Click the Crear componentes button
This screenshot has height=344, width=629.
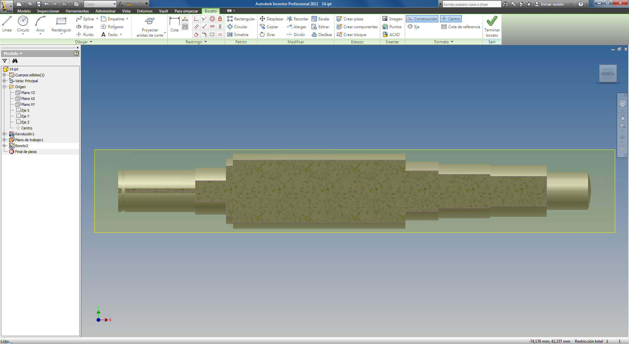[x=357, y=27]
